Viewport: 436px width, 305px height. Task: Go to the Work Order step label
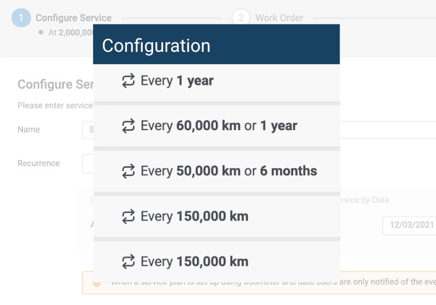(x=279, y=18)
